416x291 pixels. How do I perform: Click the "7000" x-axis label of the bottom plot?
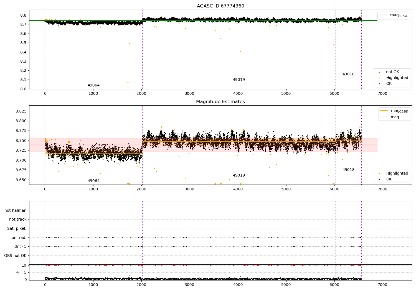tap(383, 285)
